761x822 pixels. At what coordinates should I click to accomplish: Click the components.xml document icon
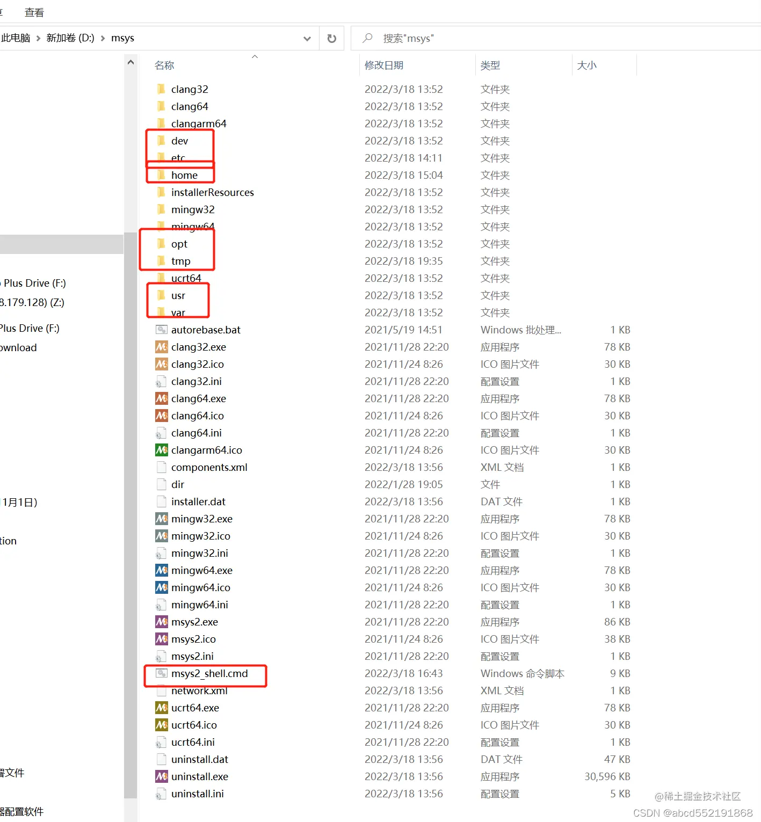[x=161, y=467]
